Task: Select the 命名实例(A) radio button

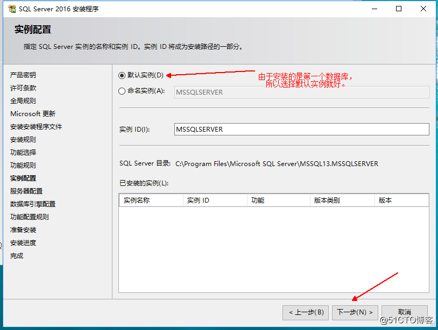Action: tap(122, 91)
